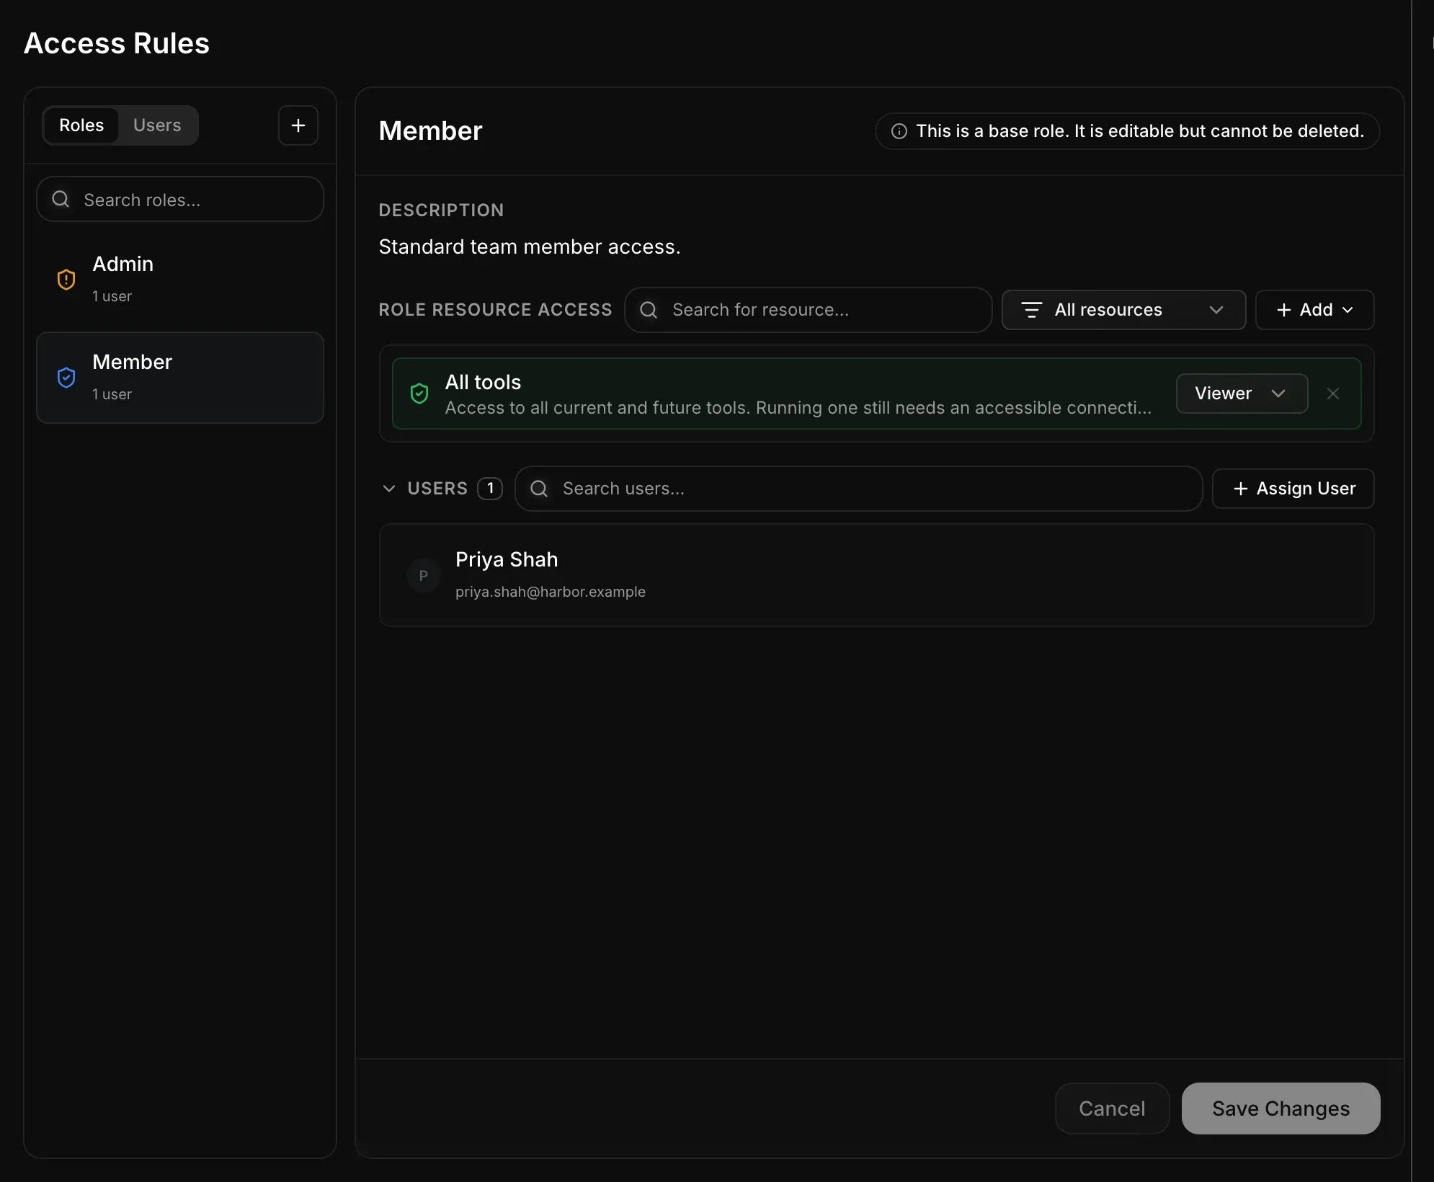Switch to the Users tab
Image resolution: width=1434 pixels, height=1182 pixels.
click(x=157, y=125)
